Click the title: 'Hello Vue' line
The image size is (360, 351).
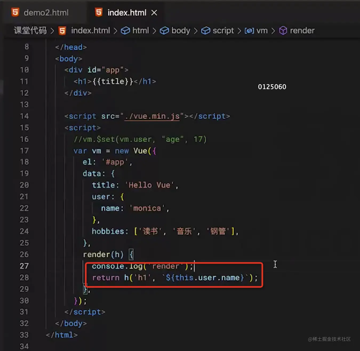pyautogui.click(x=135, y=185)
